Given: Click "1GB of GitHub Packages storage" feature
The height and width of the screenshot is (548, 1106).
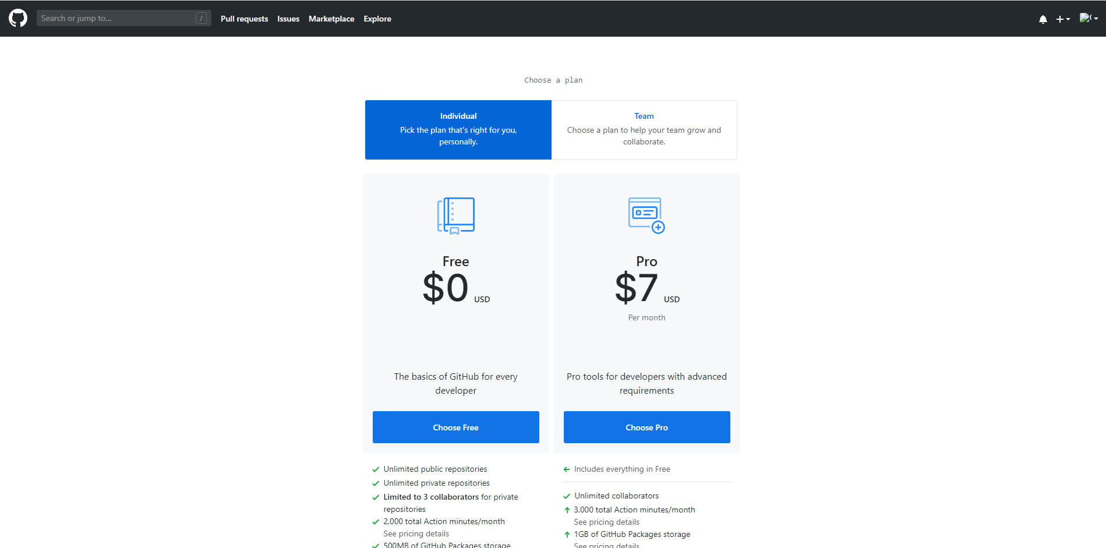Looking at the screenshot, I should (x=632, y=535).
